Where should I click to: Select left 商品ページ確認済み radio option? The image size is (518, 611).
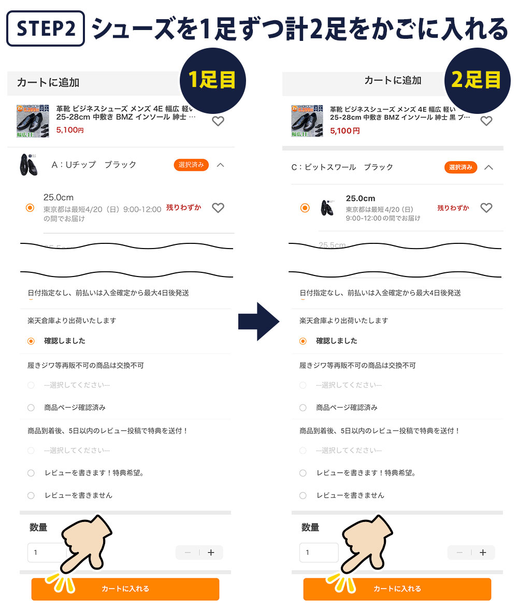pyautogui.click(x=31, y=408)
